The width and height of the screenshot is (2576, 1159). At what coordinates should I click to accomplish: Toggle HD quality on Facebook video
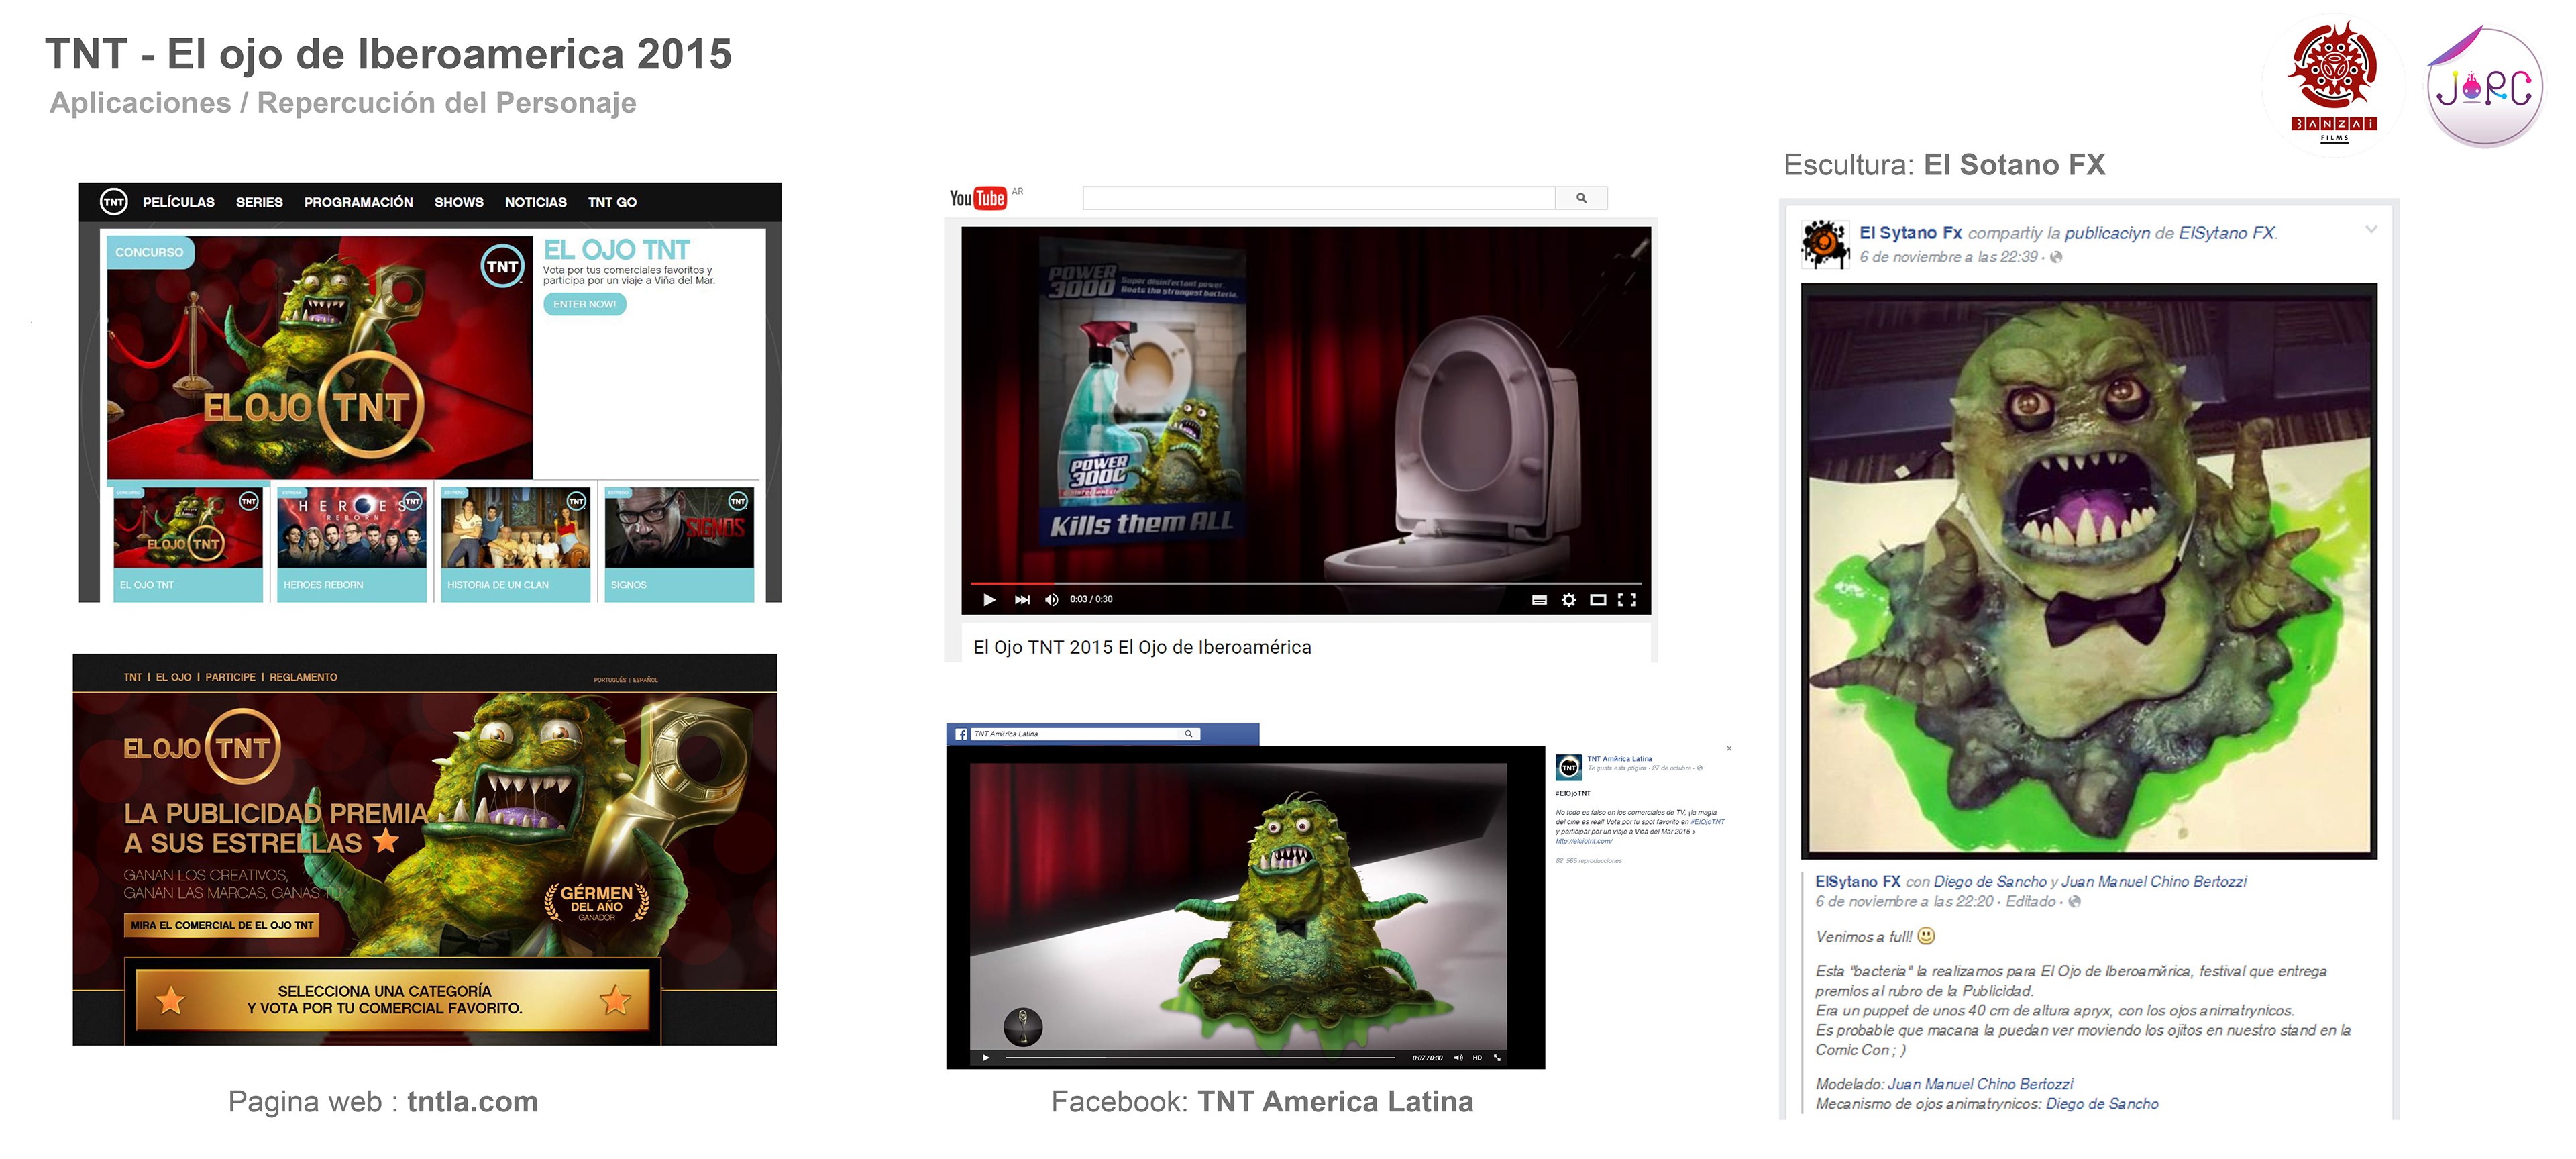point(1477,1057)
